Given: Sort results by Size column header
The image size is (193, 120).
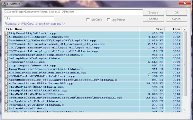Looking at the screenshot, I should pos(152,29).
